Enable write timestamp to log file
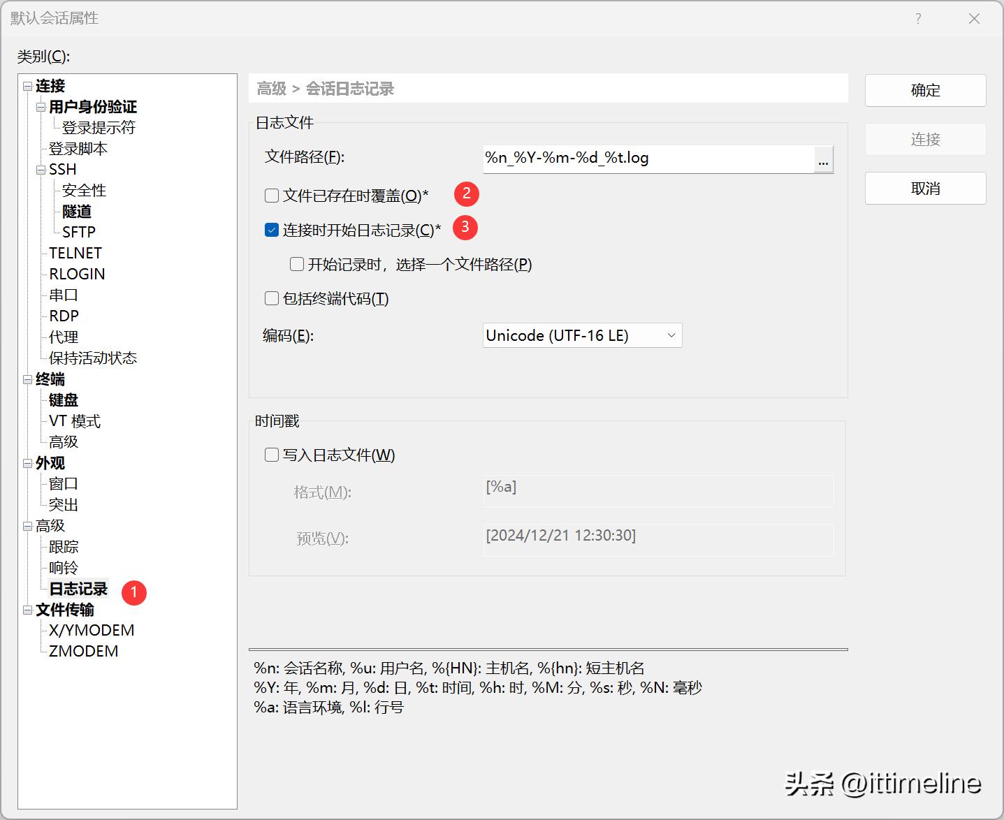The image size is (1004, 820). (x=272, y=455)
